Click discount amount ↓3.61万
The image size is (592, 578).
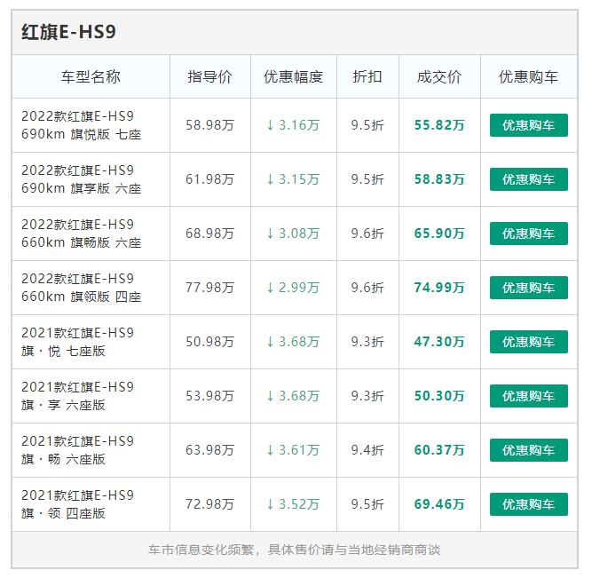point(294,450)
